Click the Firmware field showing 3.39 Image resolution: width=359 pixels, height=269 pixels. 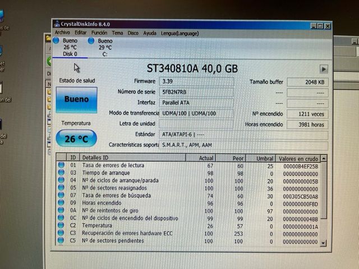click(196, 81)
